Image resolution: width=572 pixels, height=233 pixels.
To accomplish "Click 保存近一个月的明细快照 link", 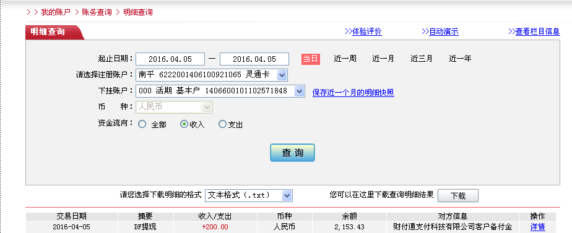I will [x=353, y=93].
